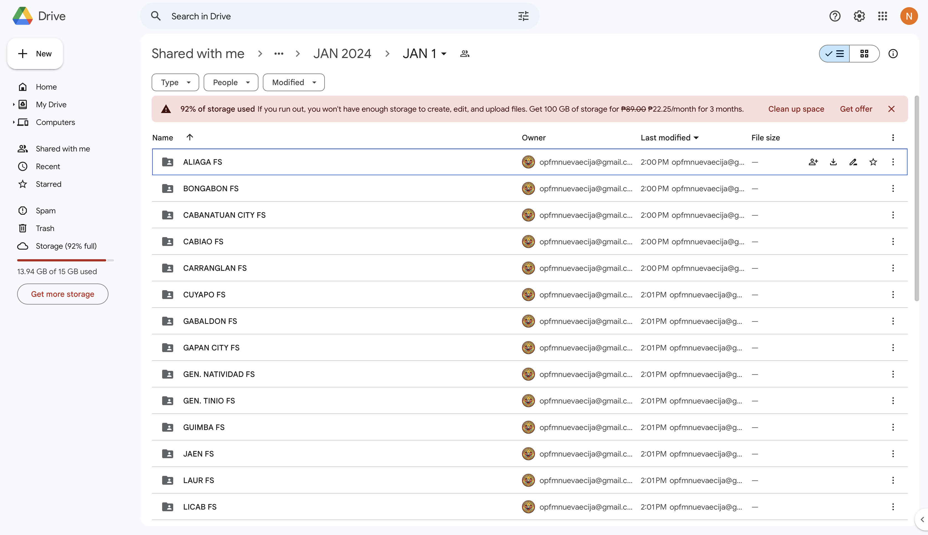928x535 pixels.
Task: Open more actions for GAPAN CITY FS
Action: (x=893, y=348)
